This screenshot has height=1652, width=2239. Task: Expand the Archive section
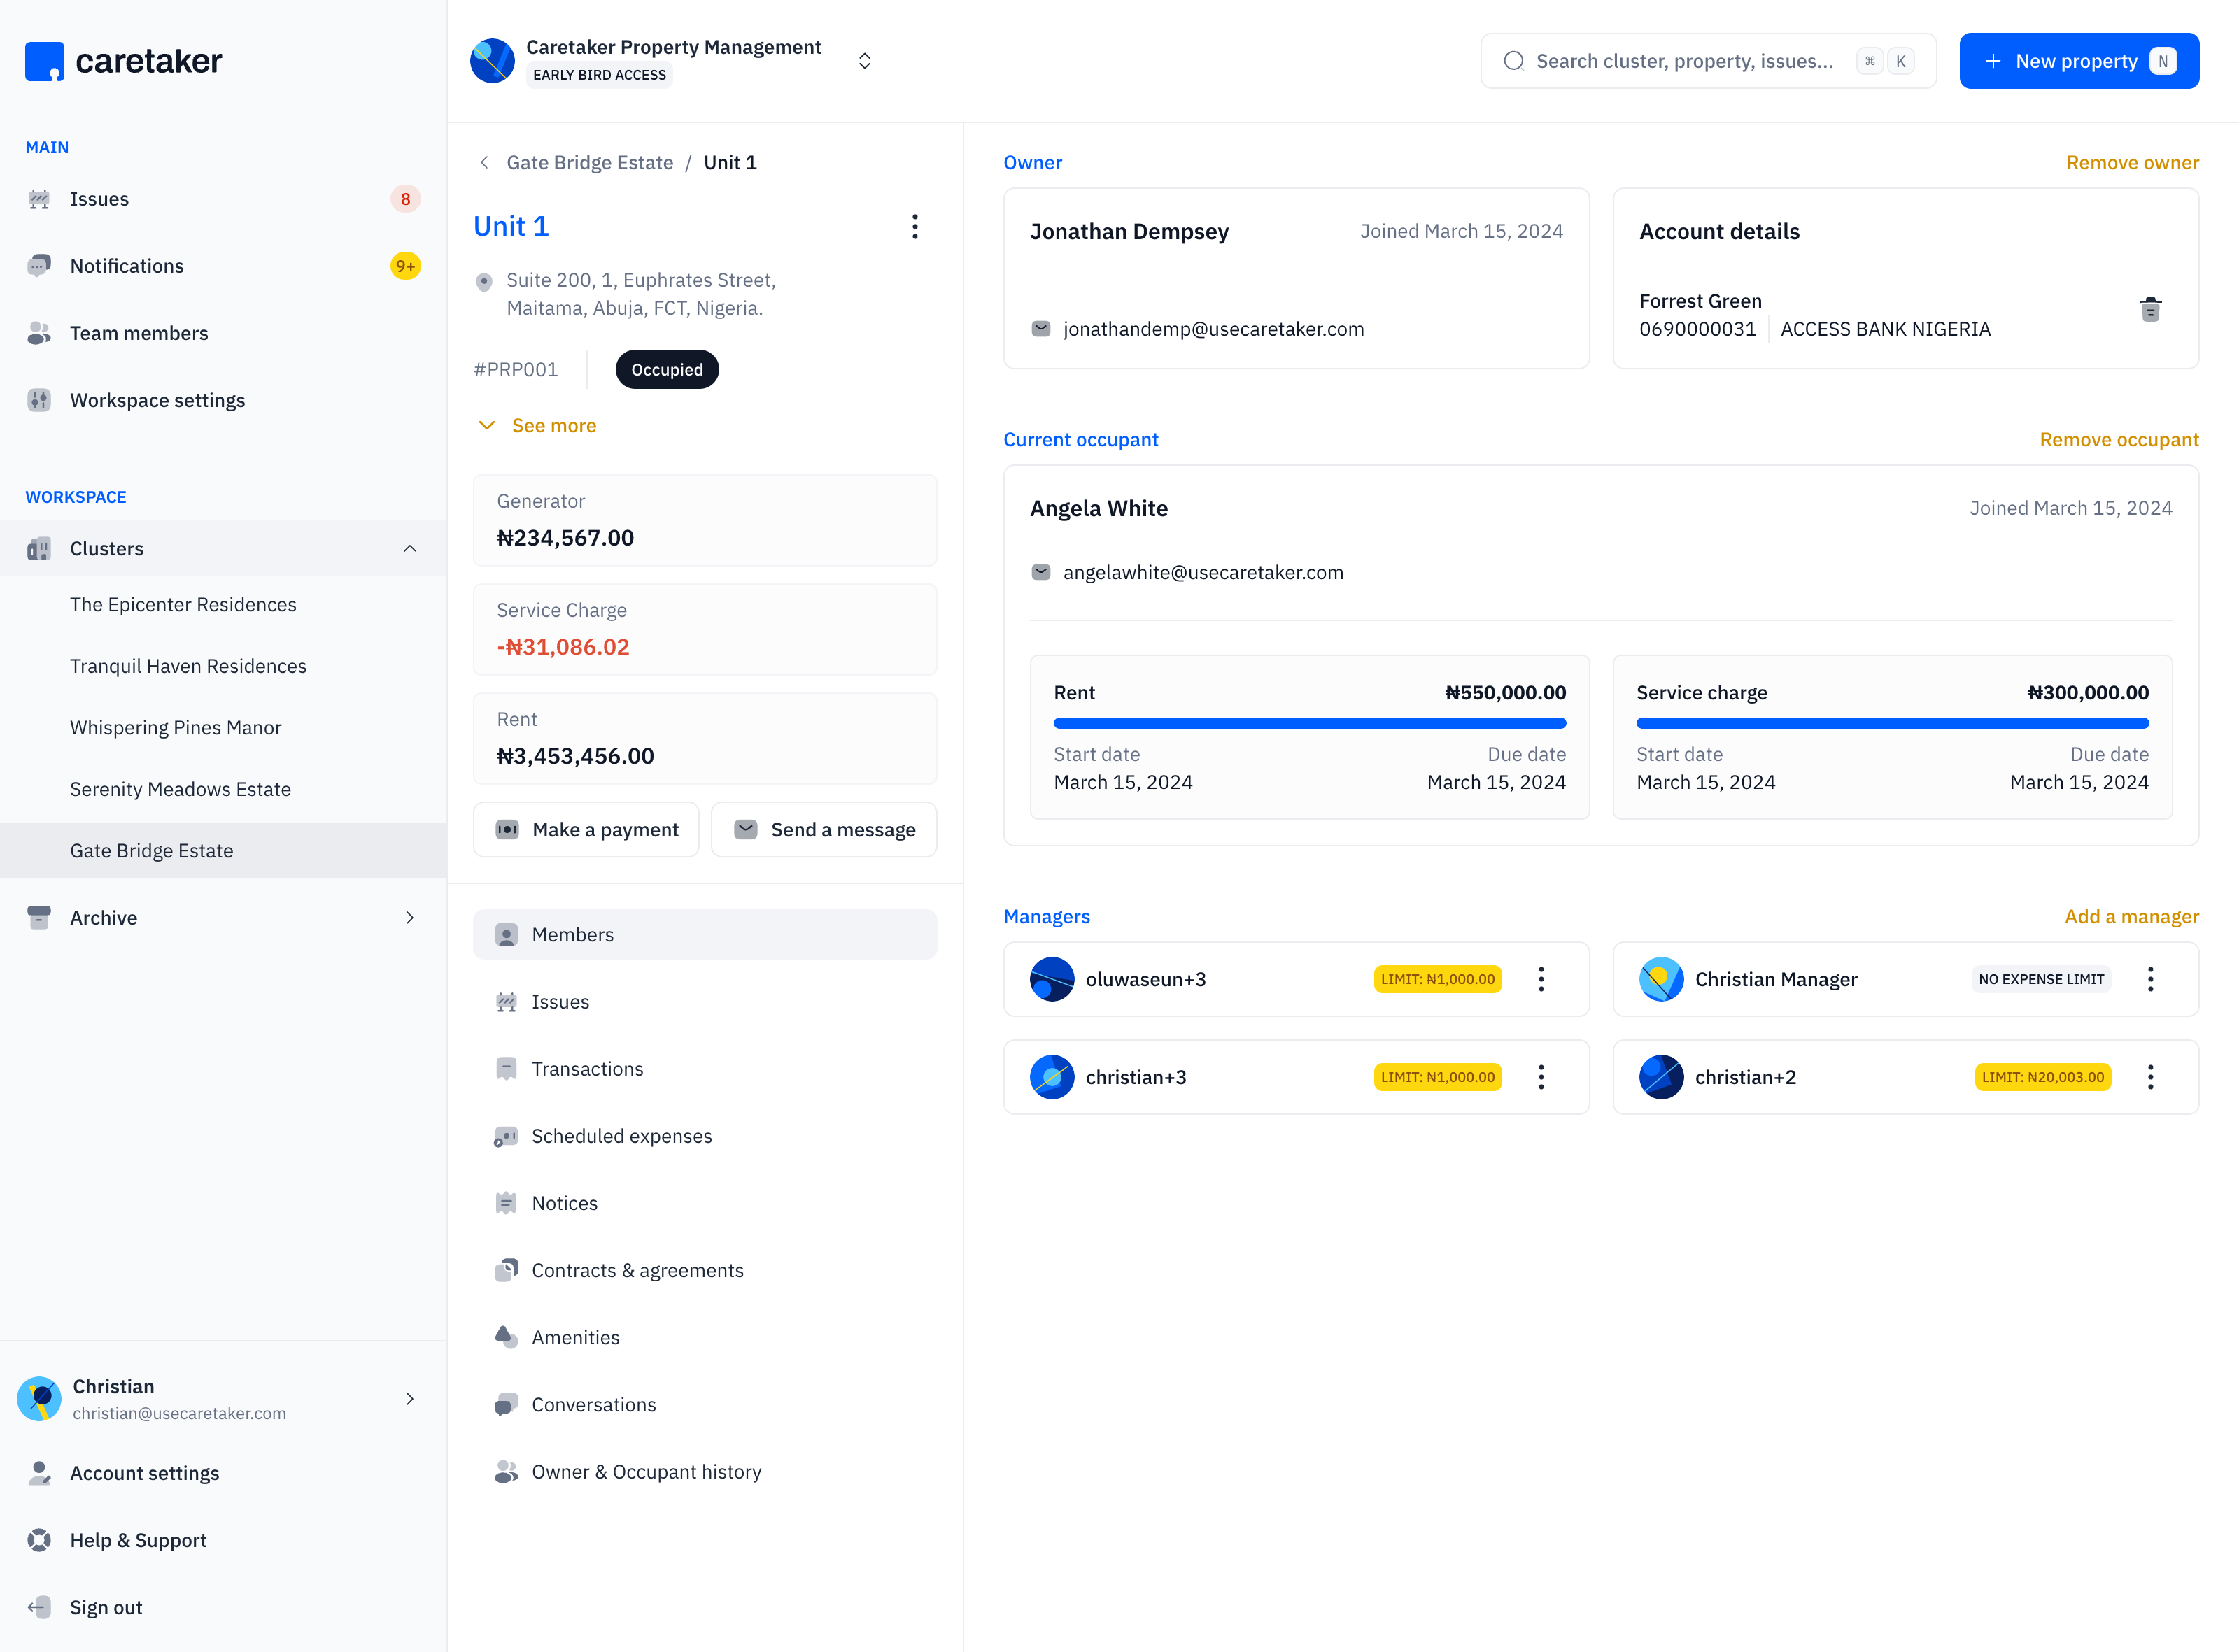pos(410,917)
